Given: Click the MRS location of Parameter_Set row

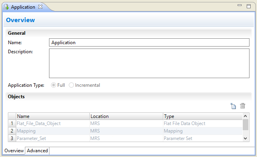Looking at the screenshot, I should pos(127,138).
